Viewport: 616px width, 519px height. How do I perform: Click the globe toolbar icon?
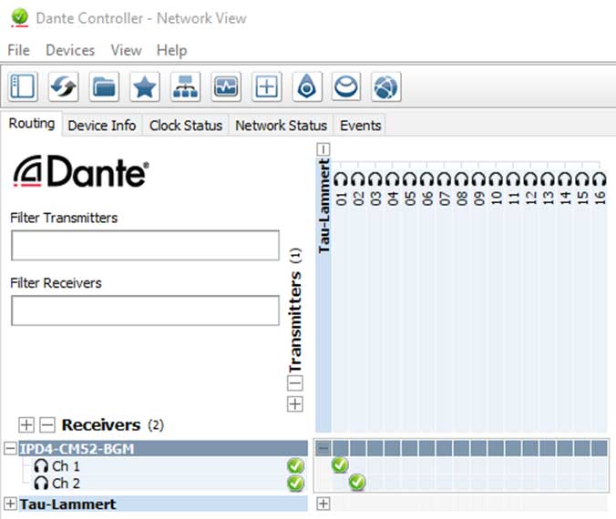coord(385,86)
